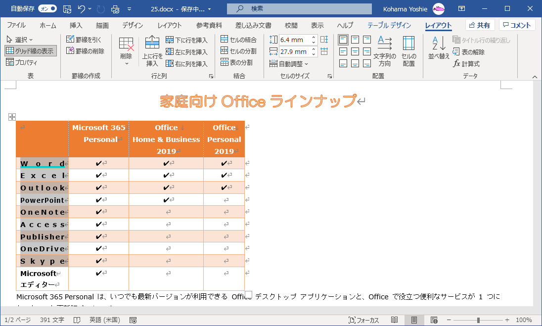The height and width of the screenshot is (326, 542).
Task: Choose the Align Top Left alignment icon
Action: (x=343, y=40)
